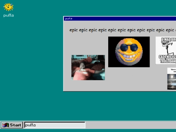Open the U MAD BRO troll meme
The height and width of the screenshot is (132, 176).
(166, 50)
